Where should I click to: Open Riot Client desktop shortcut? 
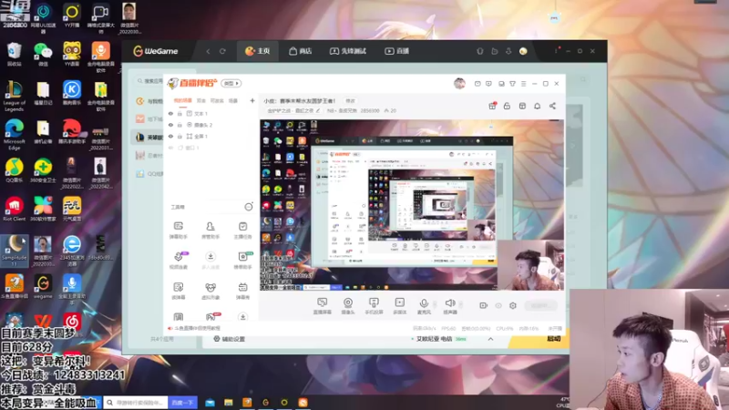click(x=14, y=209)
